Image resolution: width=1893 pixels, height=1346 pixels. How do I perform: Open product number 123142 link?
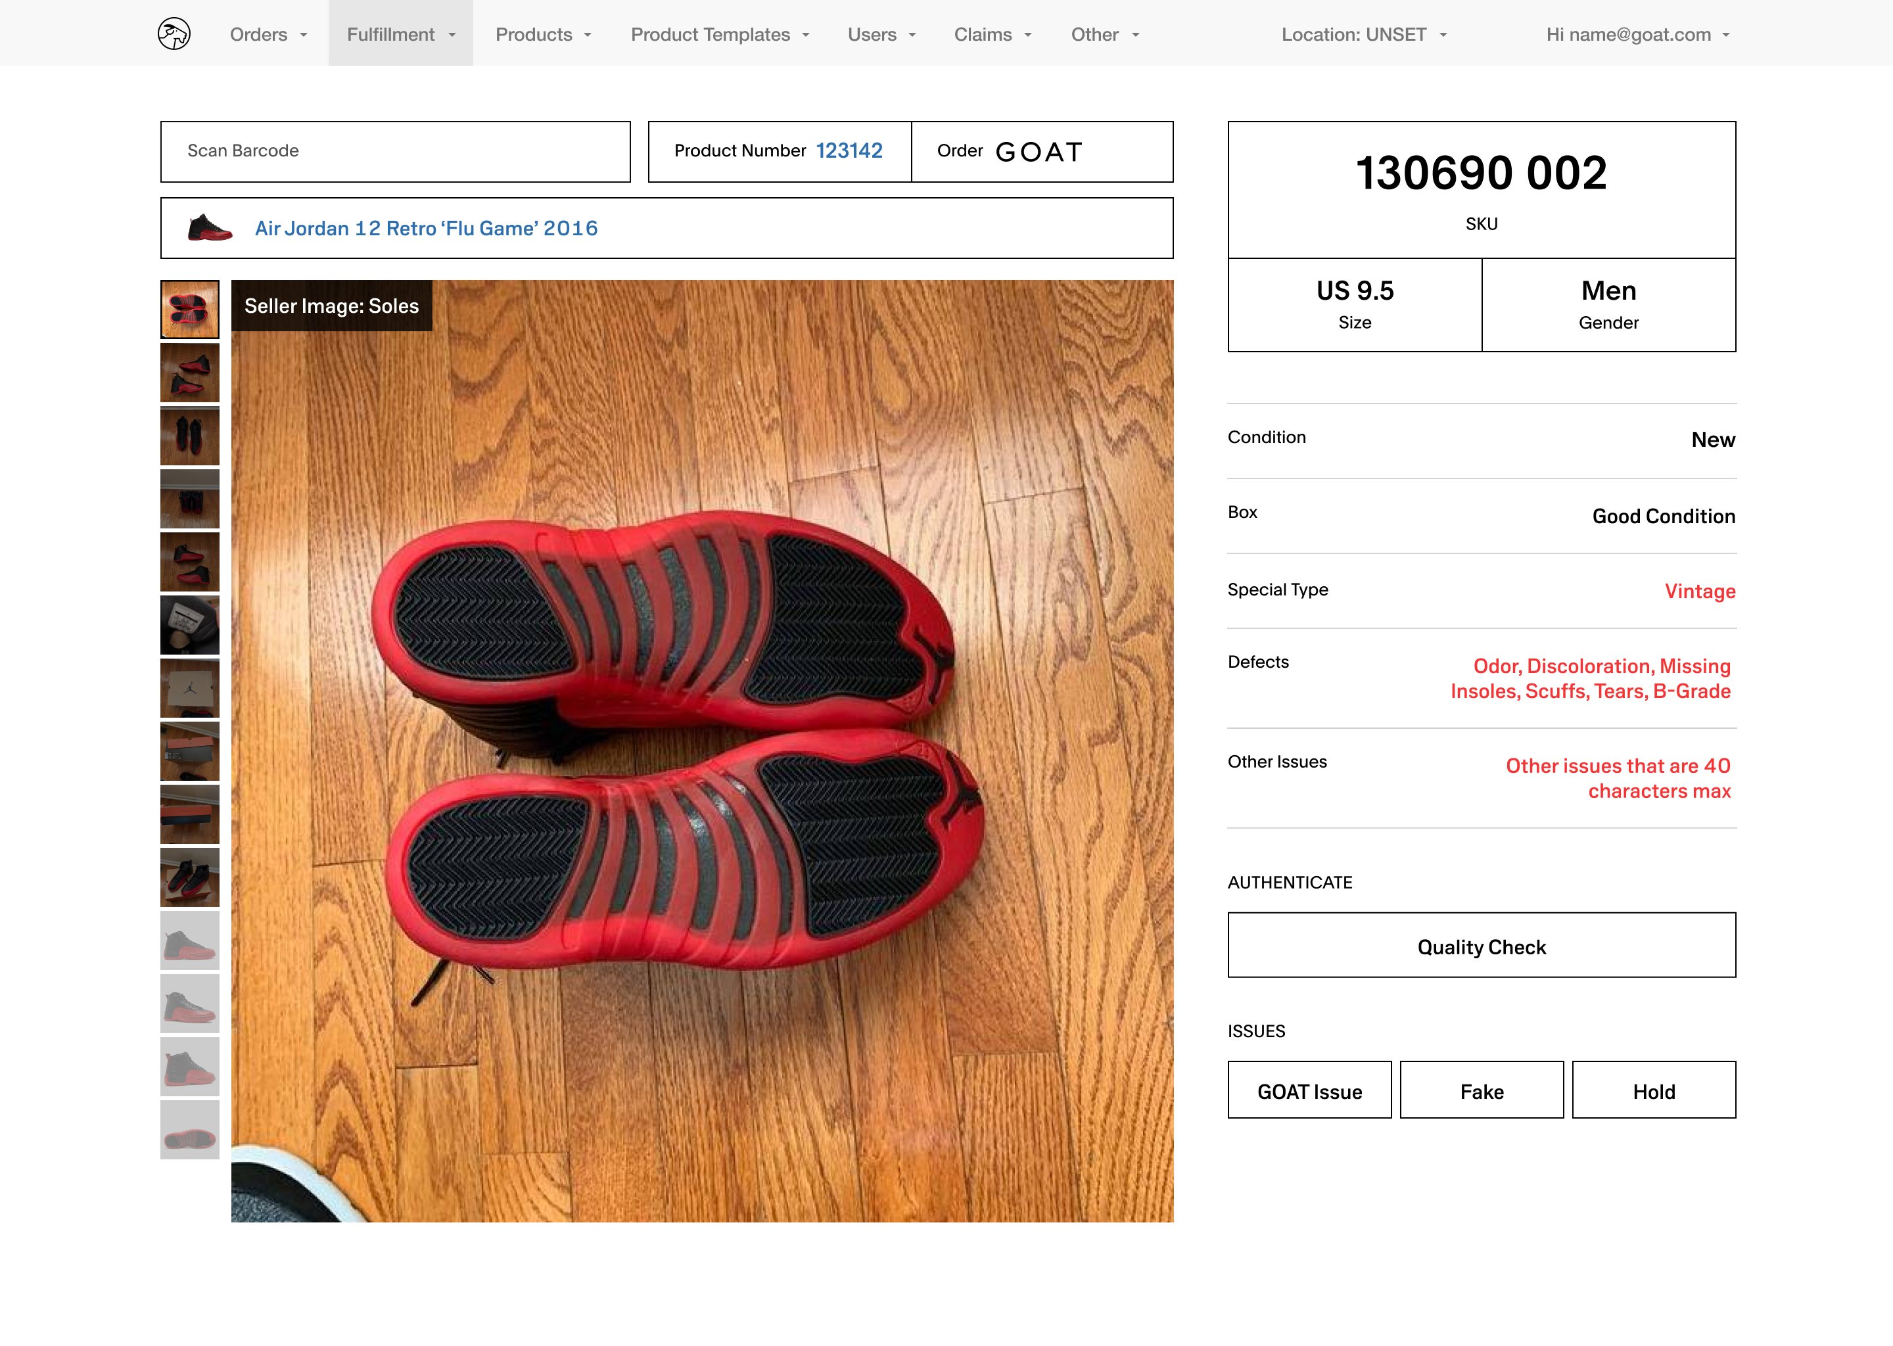849,151
